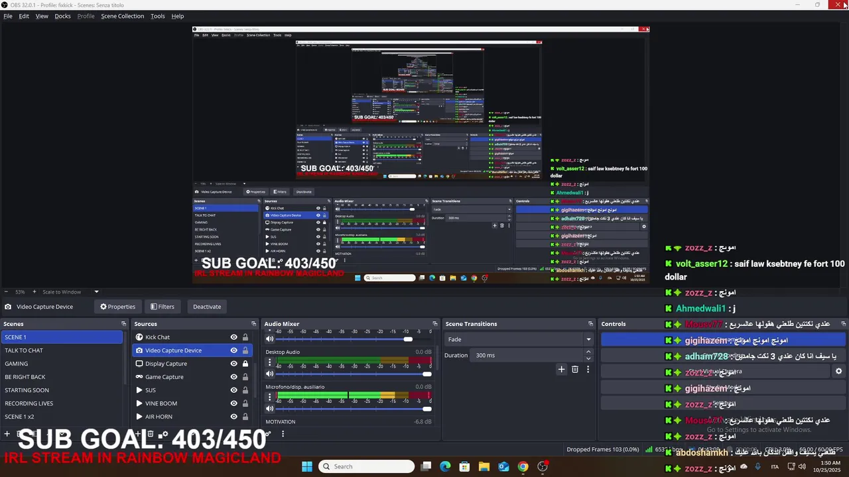849x477 pixels.
Task: Open the View menu
Action: pos(42,16)
